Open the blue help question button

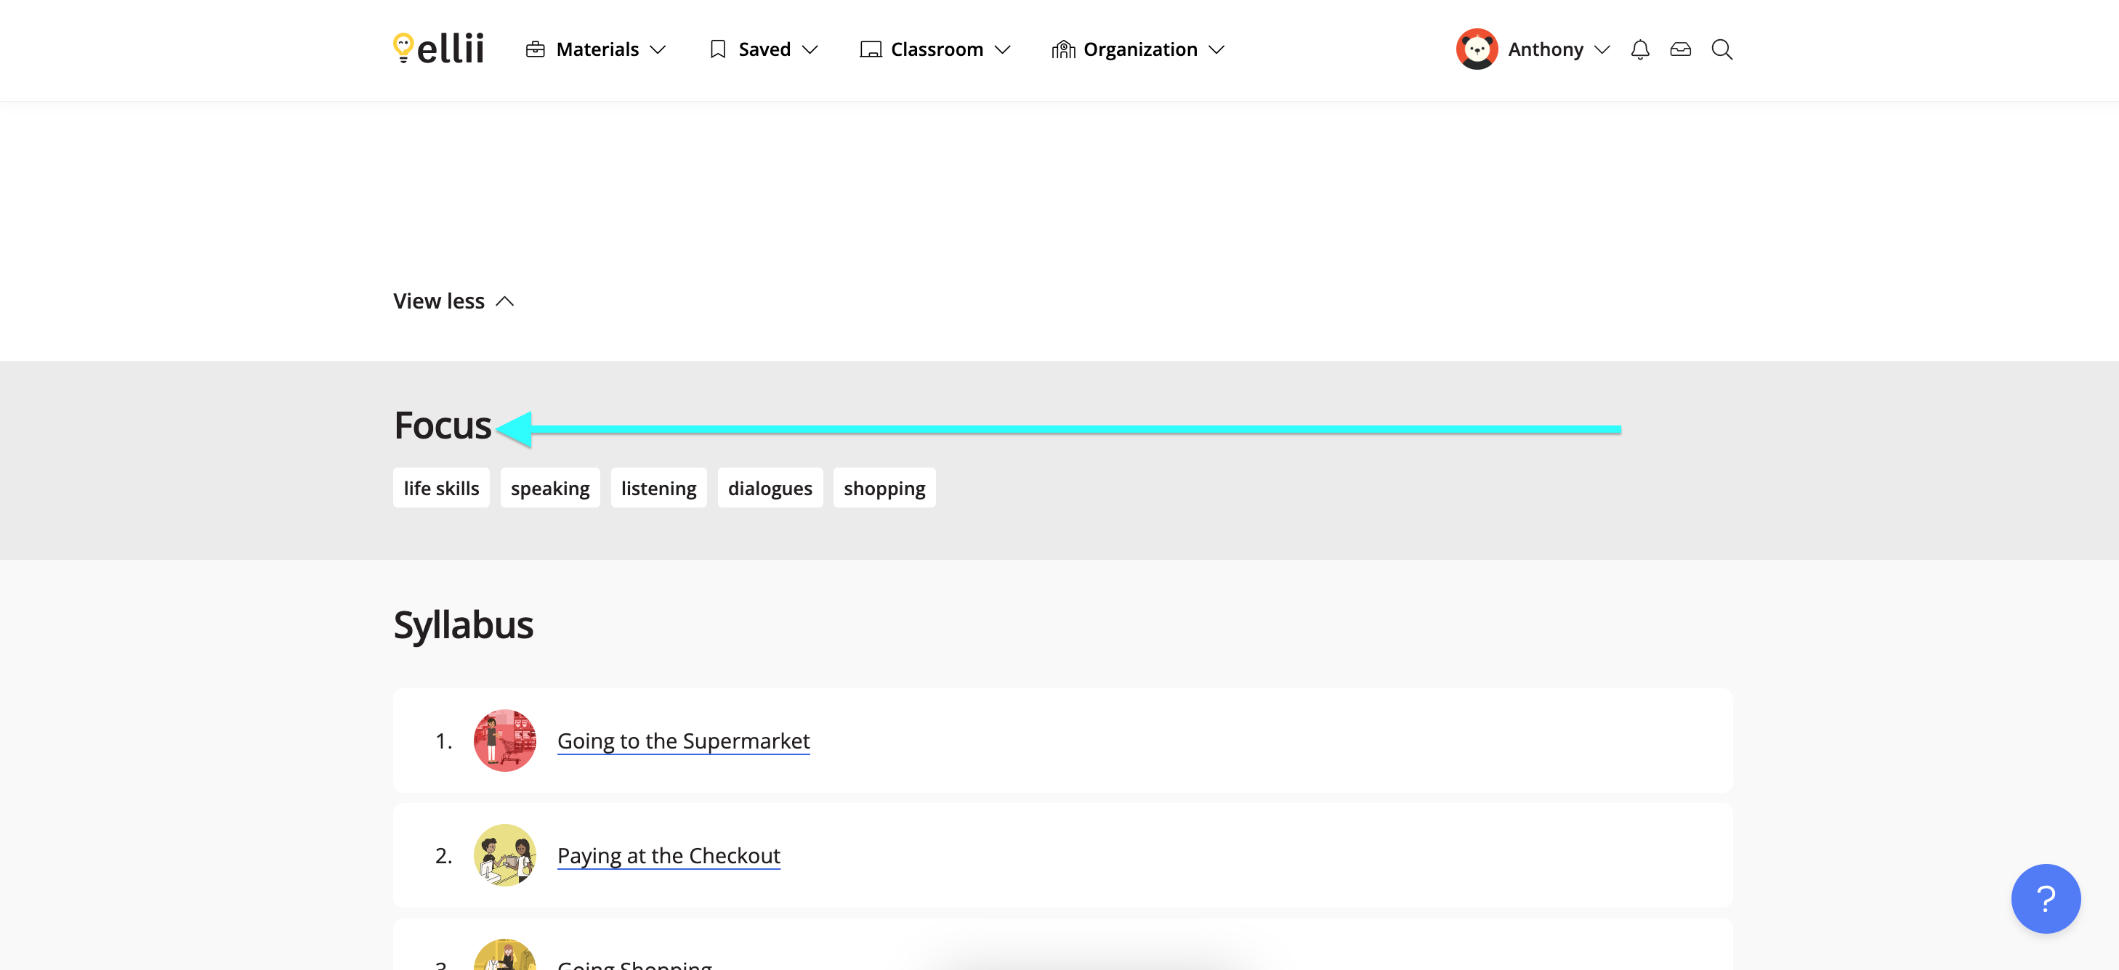pos(2045,897)
